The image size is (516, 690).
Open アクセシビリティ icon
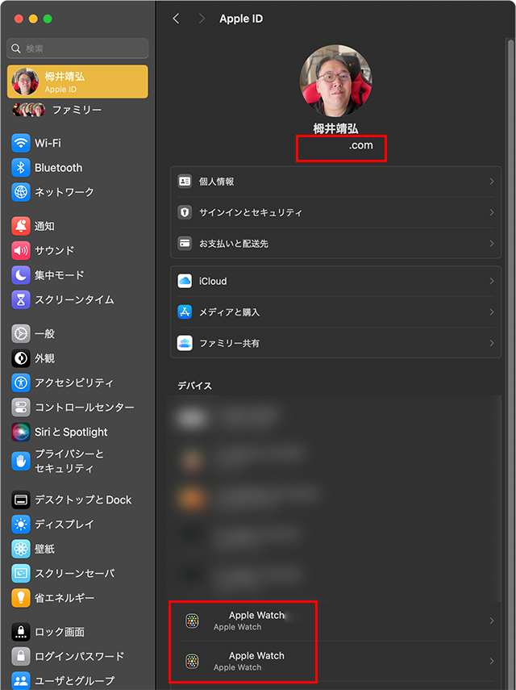point(21,383)
